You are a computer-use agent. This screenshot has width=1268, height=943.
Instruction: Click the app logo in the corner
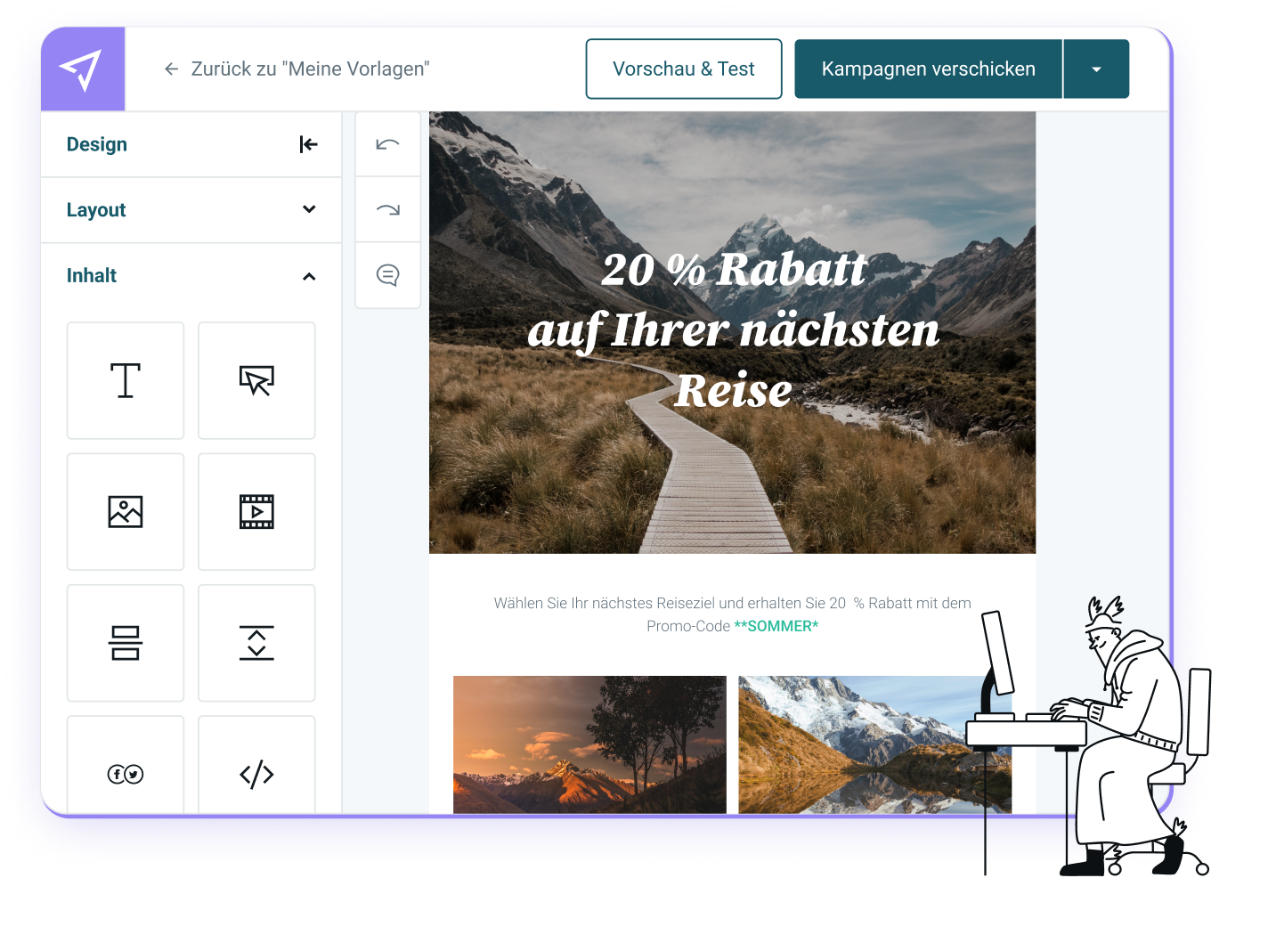(x=82, y=69)
